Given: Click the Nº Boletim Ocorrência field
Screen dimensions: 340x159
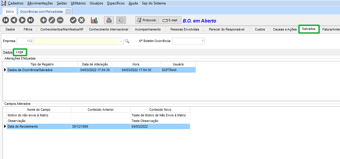Looking at the screenshot, I should (x=188, y=41).
